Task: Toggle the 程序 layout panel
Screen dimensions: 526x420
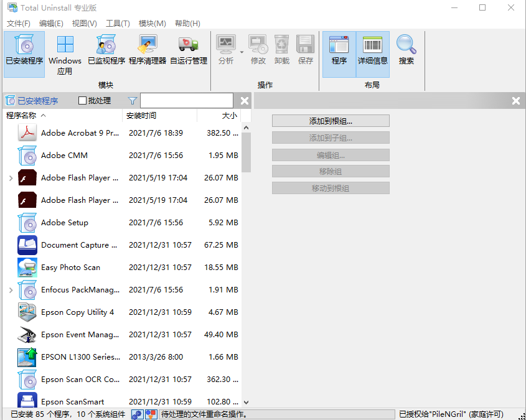Action: coord(339,54)
